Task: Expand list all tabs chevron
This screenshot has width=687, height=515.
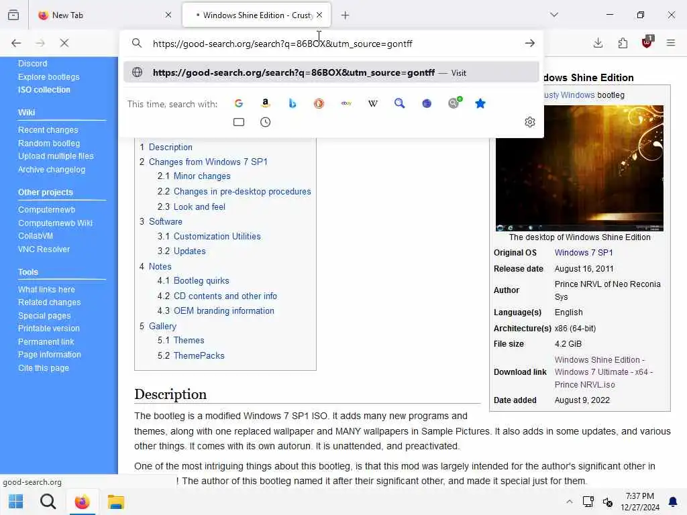Action: [x=554, y=15]
